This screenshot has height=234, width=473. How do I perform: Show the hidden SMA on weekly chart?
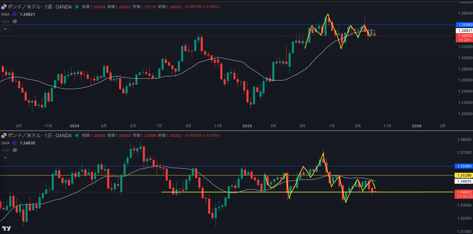[15, 21]
